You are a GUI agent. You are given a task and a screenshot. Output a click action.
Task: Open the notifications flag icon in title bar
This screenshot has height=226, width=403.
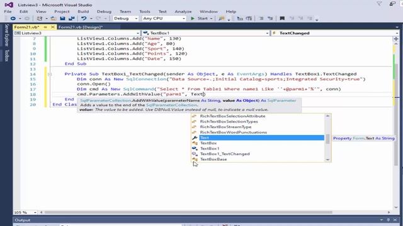pyautogui.click(x=379, y=4)
